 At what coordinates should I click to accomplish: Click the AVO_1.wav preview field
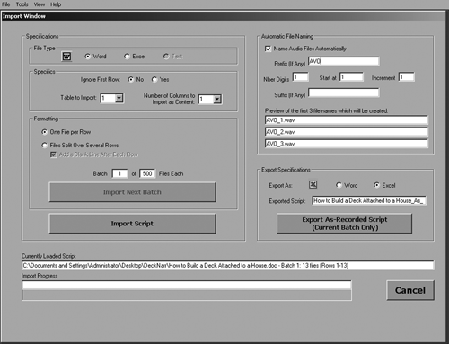pos(347,120)
